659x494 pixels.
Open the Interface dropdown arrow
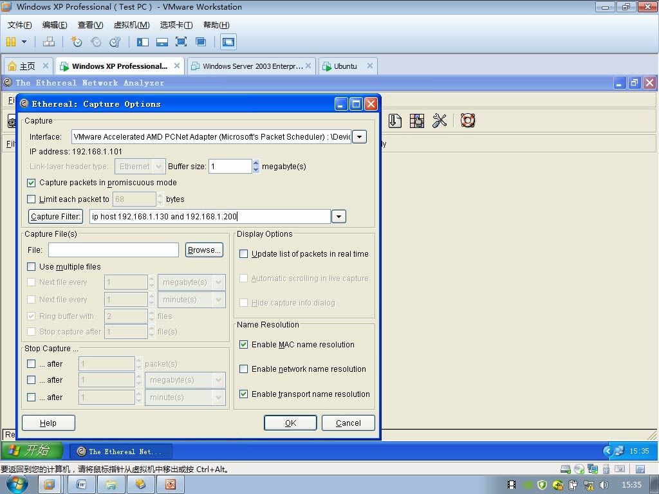[359, 137]
